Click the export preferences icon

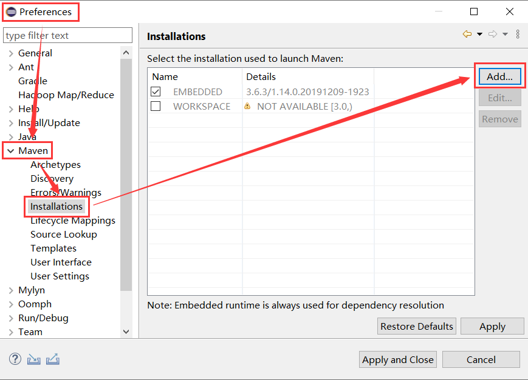52,359
